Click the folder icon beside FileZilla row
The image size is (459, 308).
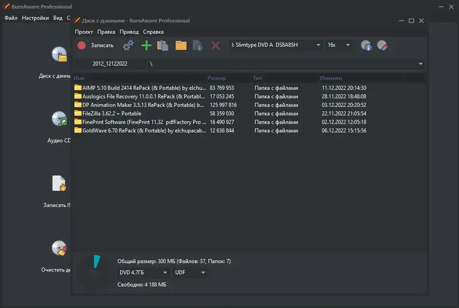[77, 113]
